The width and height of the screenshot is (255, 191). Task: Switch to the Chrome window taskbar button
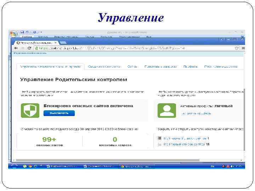coord(136,166)
